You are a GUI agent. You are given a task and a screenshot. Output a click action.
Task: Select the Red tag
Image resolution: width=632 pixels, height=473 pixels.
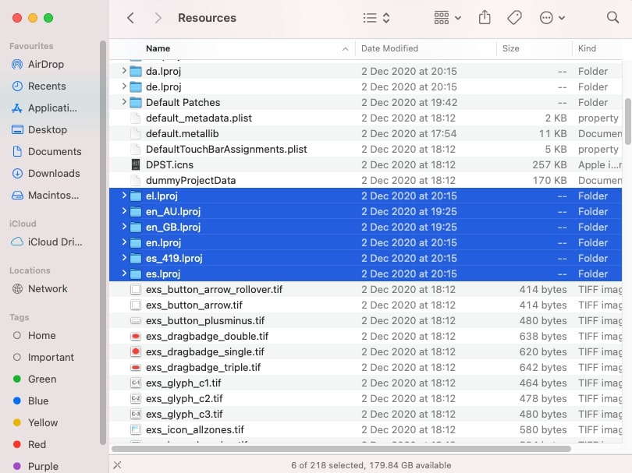[29, 444]
